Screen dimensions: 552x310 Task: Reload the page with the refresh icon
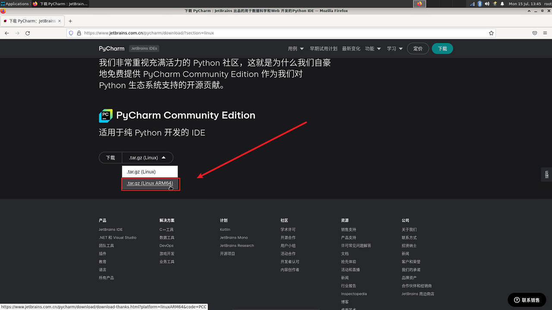click(28, 33)
